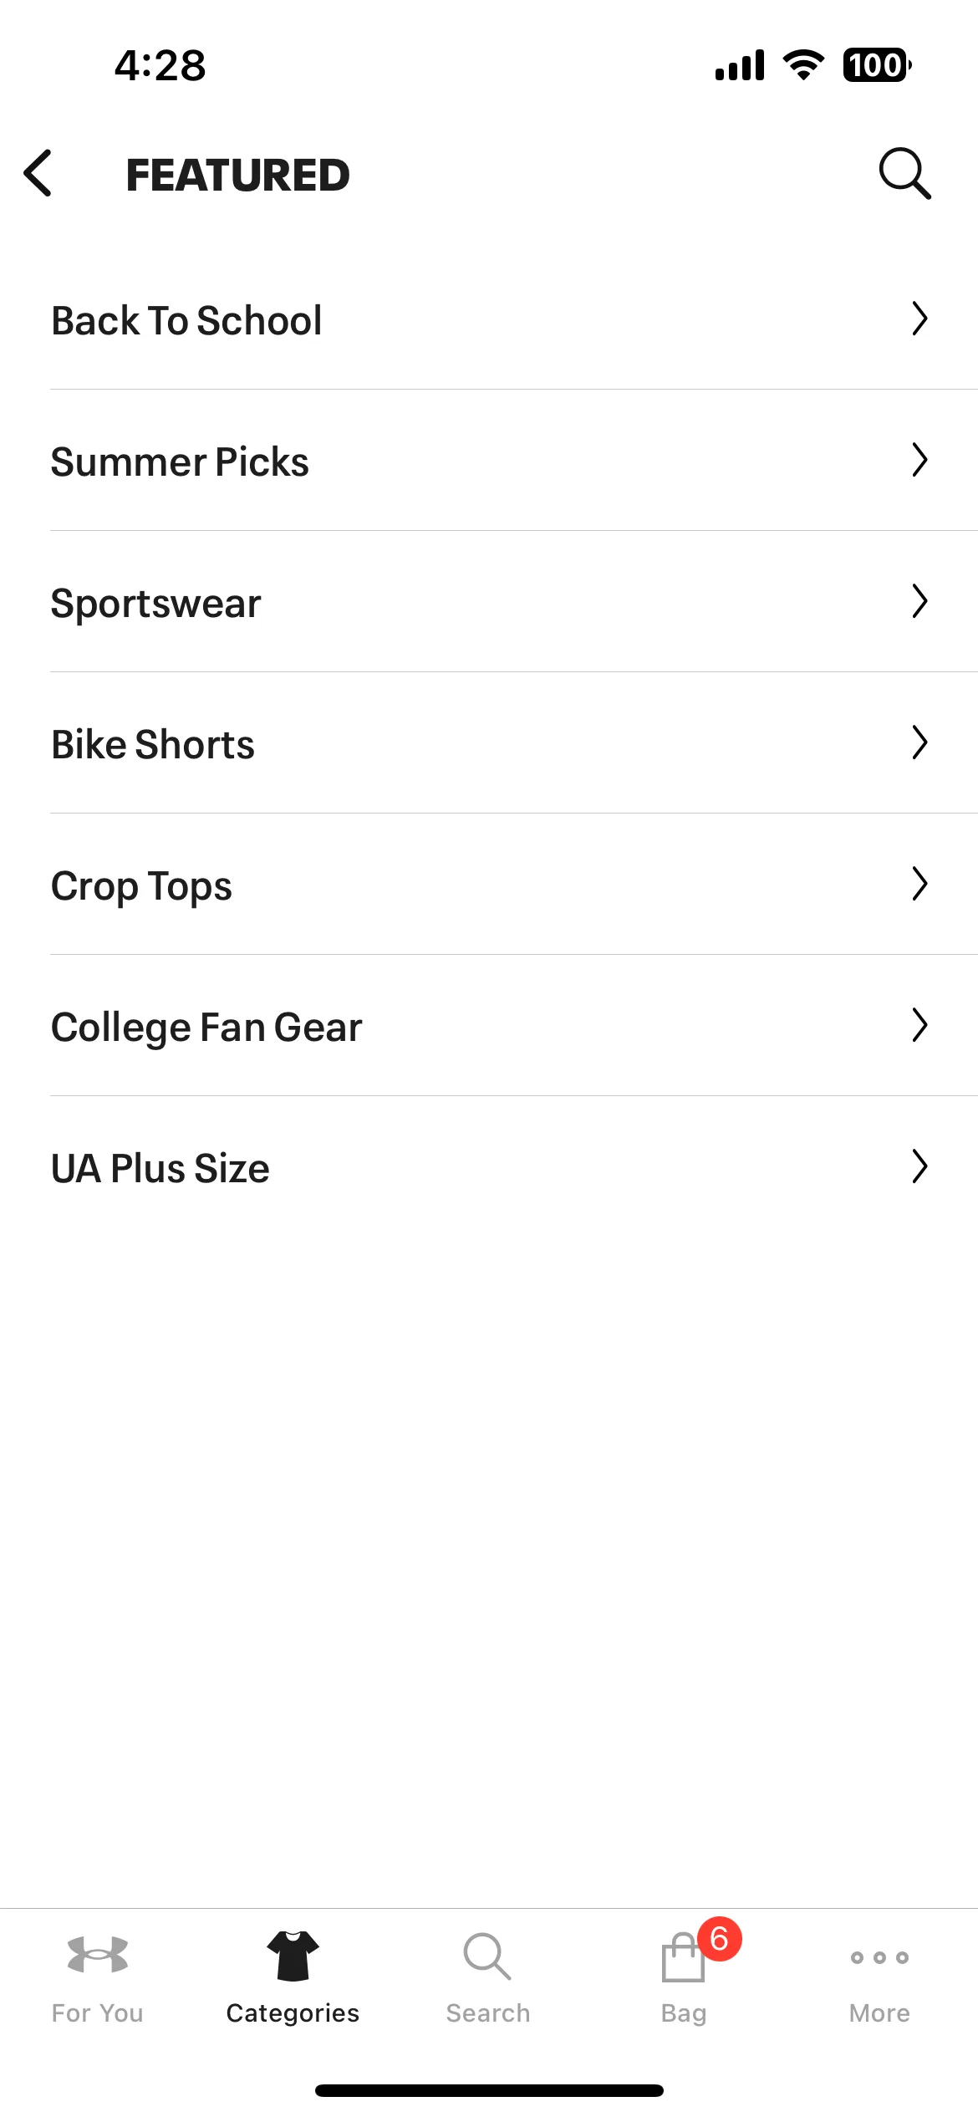Open the More dots icon
The width and height of the screenshot is (978, 2117).
tap(879, 1957)
